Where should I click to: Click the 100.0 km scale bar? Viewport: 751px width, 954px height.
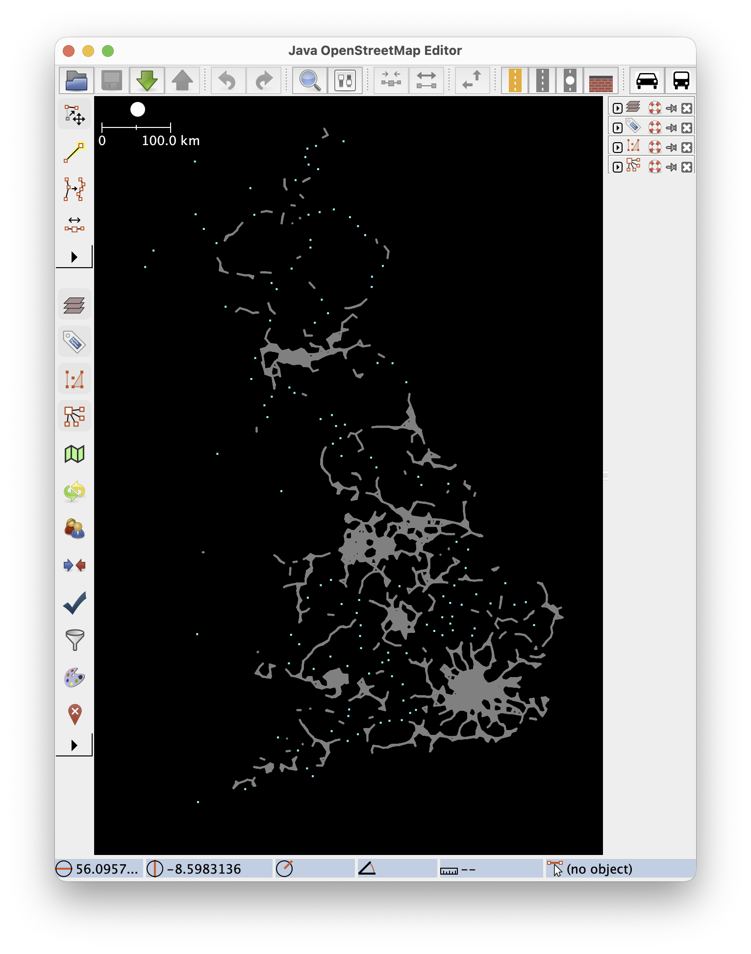click(x=136, y=127)
